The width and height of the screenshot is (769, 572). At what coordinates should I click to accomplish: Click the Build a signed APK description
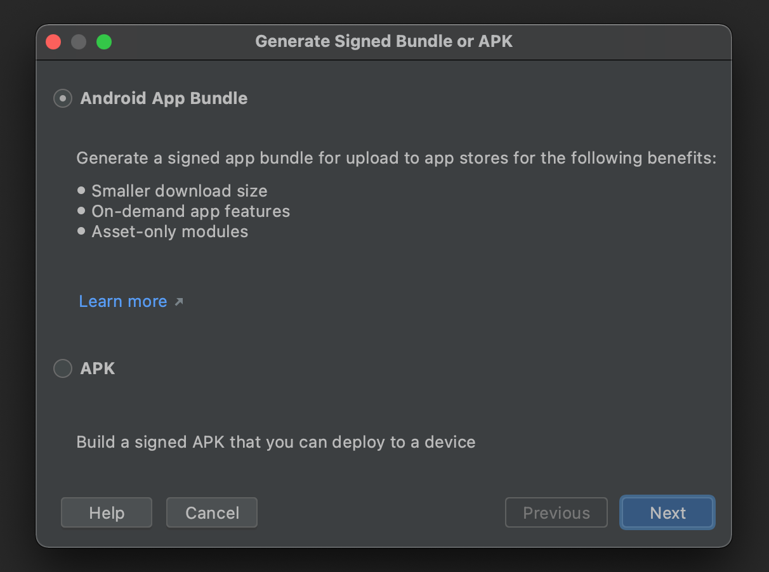click(276, 442)
